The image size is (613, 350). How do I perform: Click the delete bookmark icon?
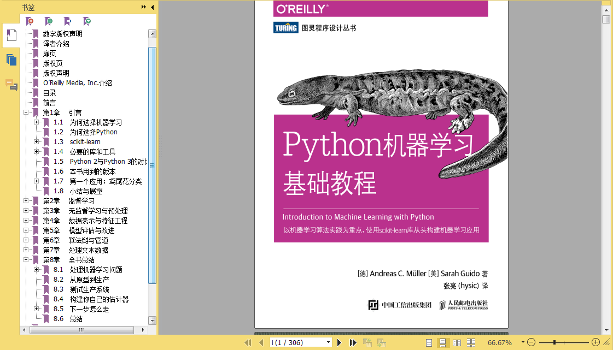pyautogui.click(x=30, y=21)
